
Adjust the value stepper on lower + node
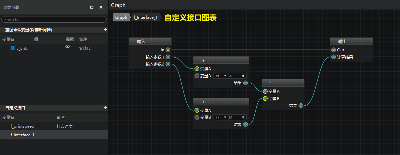(x=244, y=117)
